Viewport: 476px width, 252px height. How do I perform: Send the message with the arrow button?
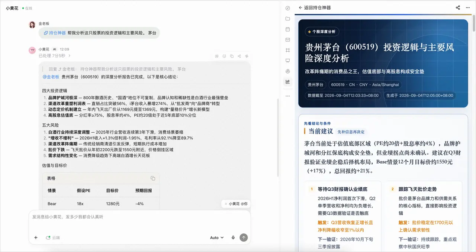244,238
